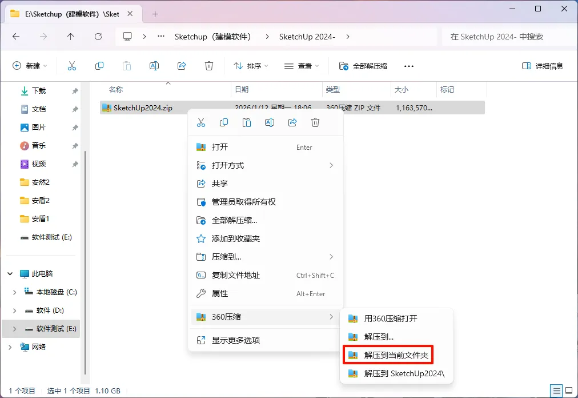Select 360压缩 menu entry
Screen dimensions: 578x398
click(x=266, y=317)
